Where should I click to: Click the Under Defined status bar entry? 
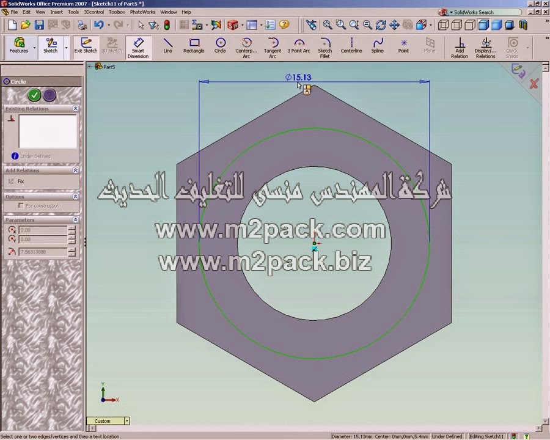point(447,436)
